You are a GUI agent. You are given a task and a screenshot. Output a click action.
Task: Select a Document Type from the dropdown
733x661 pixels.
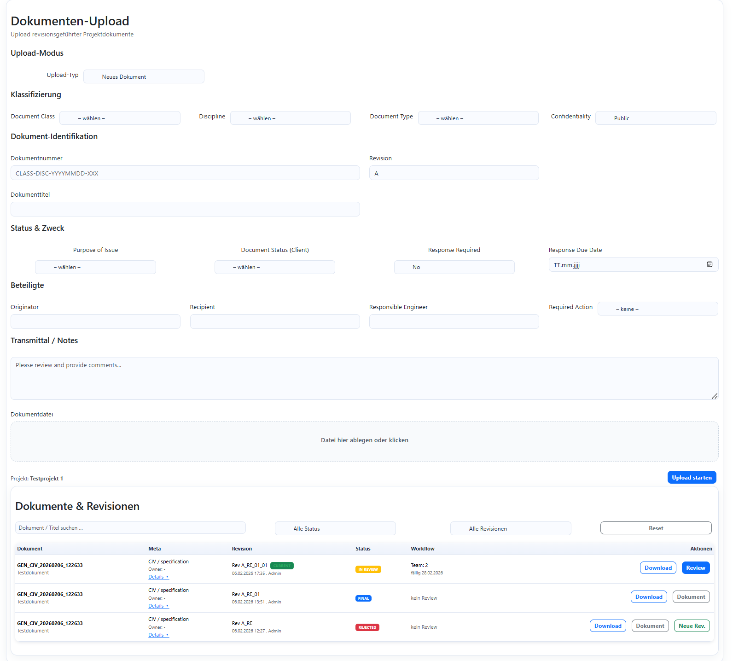(478, 118)
